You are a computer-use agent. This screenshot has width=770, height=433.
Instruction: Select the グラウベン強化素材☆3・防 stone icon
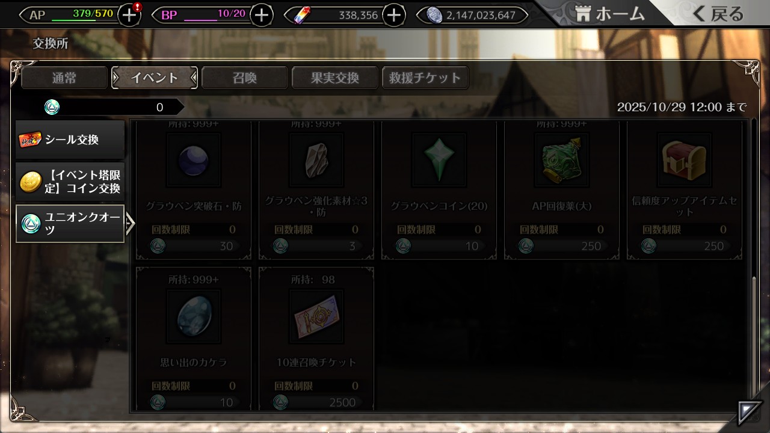pos(316,160)
